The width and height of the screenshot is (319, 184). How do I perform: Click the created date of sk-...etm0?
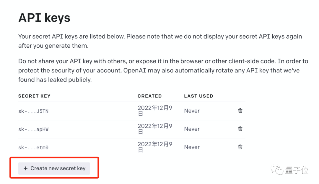(x=155, y=147)
